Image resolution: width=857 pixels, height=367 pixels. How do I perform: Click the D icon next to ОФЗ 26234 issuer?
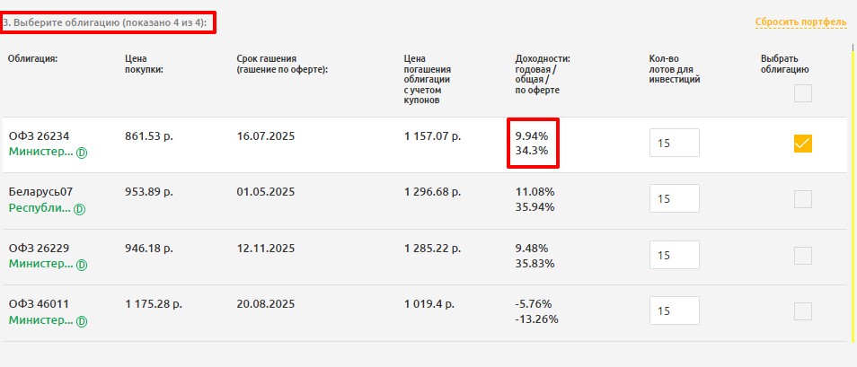[x=82, y=153]
